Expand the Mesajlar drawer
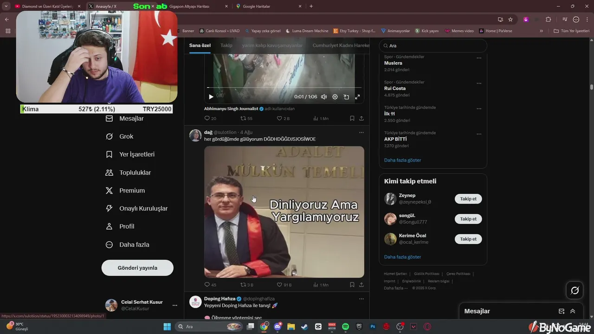Screen dimensions: 594x334 point(573,311)
